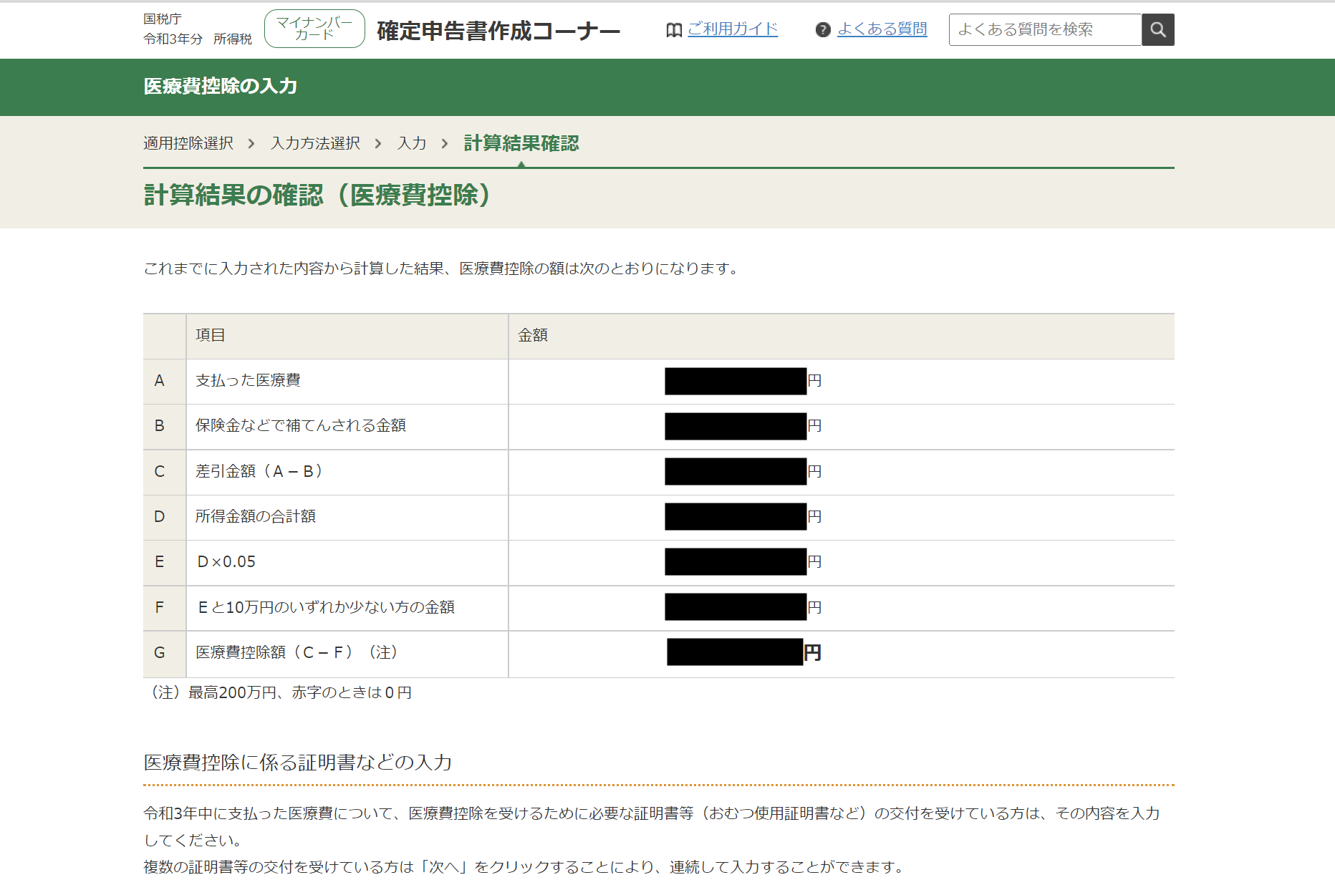
Task: Click the 所得金額の合計額 row label
Action: pyautogui.click(x=256, y=516)
